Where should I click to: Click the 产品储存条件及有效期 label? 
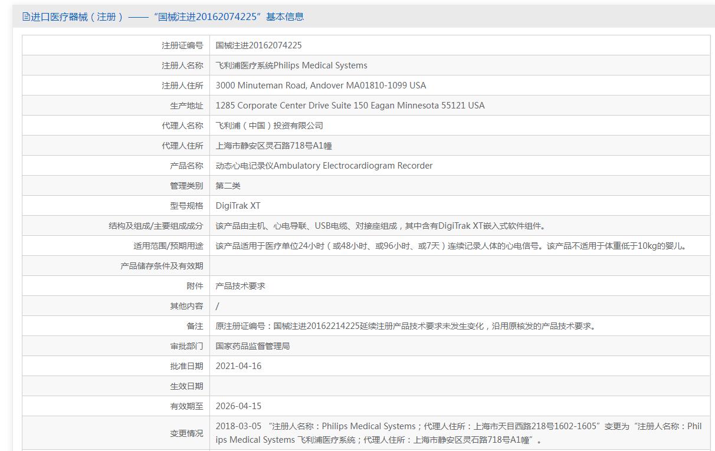coord(162,266)
